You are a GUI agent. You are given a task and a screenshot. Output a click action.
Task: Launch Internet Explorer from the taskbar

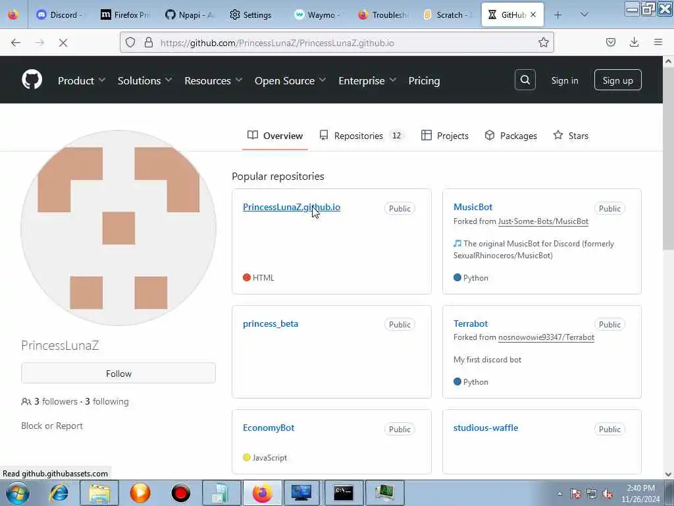[59, 493]
